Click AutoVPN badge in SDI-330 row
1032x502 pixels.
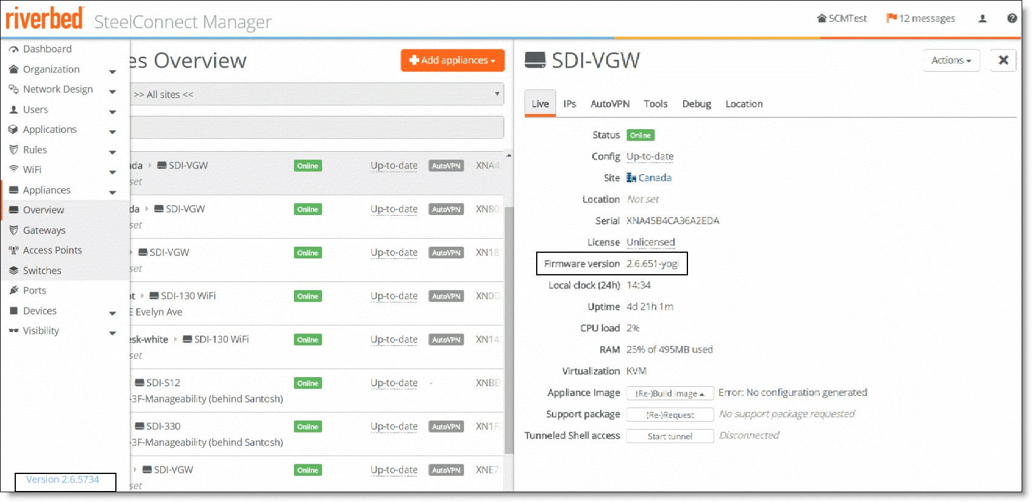(446, 426)
